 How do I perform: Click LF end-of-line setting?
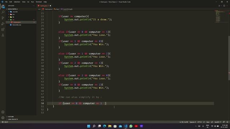[204, 122]
